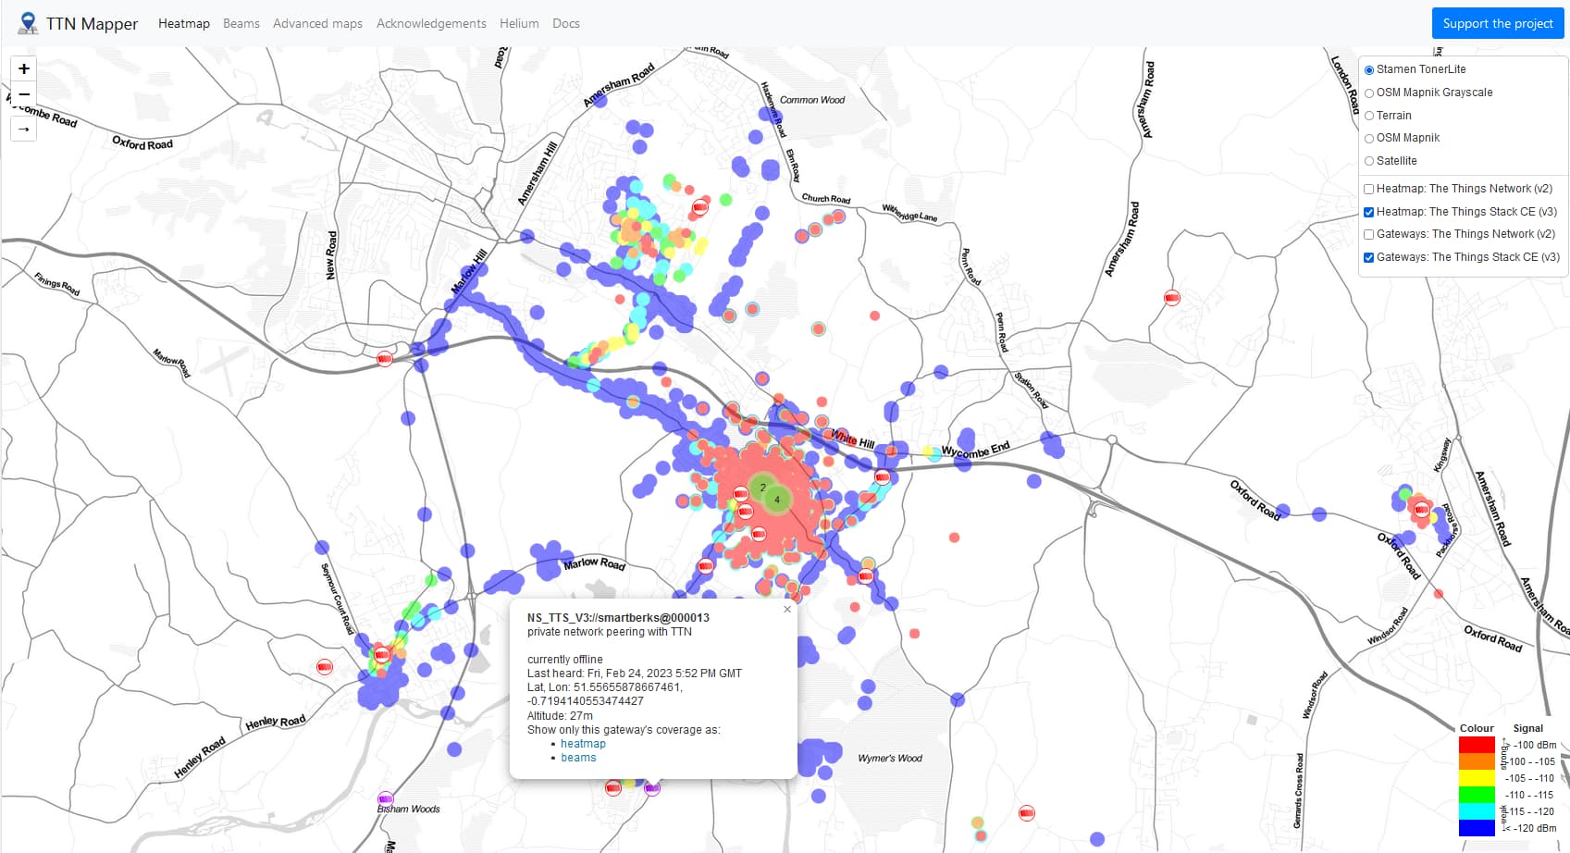The height and width of the screenshot is (853, 1570).
Task: Click the Support the project button
Action: coord(1498,23)
